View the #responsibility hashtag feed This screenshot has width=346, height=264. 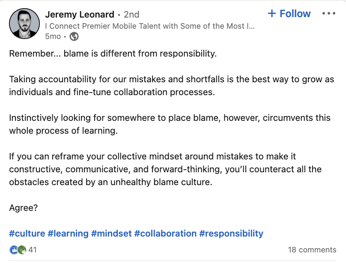231,234
